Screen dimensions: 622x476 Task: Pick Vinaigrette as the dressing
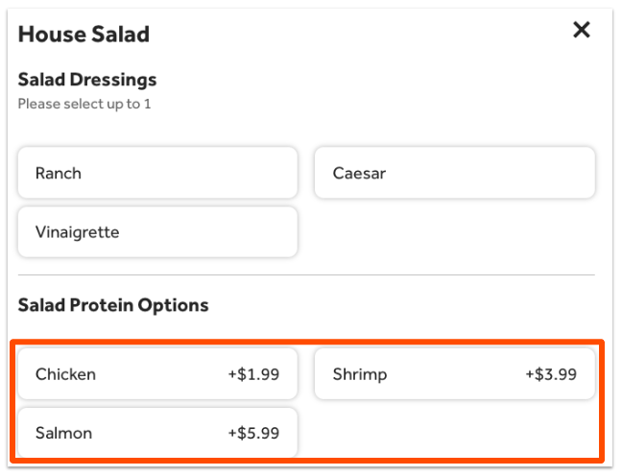(157, 232)
